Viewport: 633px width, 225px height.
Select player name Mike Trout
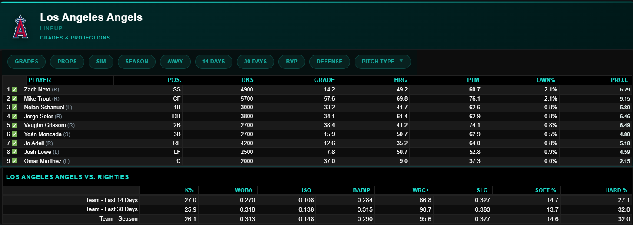coord(37,98)
